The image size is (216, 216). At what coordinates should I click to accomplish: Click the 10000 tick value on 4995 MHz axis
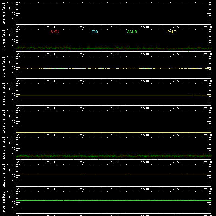(11, 138)
